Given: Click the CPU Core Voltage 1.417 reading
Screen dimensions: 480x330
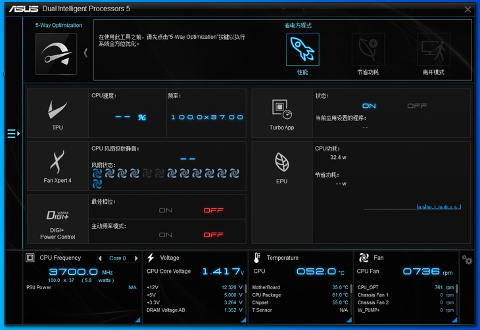Looking at the screenshot, I should [223, 271].
